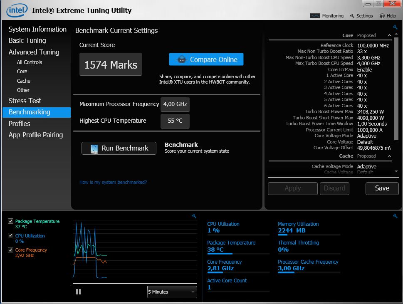Toggle Package Temperature checkbox
This screenshot has height=304, width=403.
[10, 221]
